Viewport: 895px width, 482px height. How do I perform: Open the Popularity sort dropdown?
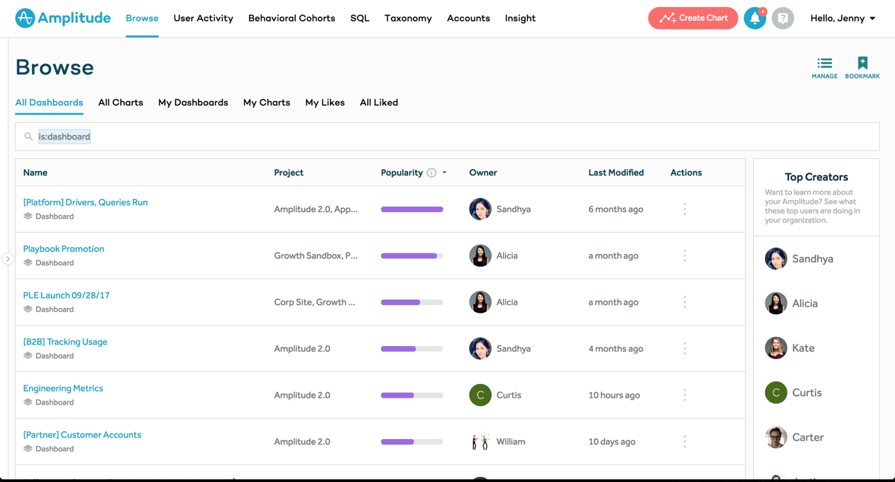click(444, 173)
